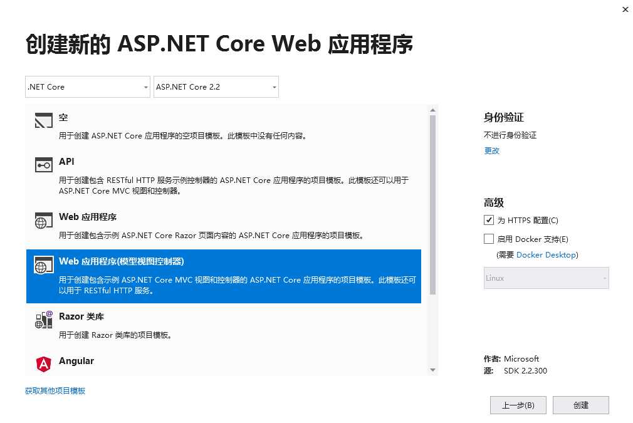633x423 pixels.
Task: Enable the 启用 Docker 支持 checkbox
Action: coord(488,239)
